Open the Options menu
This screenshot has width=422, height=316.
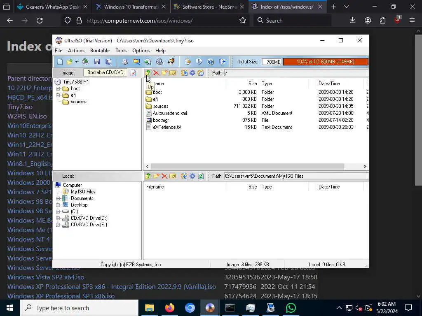click(141, 51)
